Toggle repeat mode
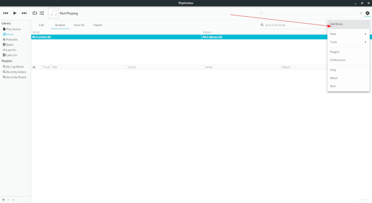The height and width of the screenshot is (203, 372). pos(35,13)
